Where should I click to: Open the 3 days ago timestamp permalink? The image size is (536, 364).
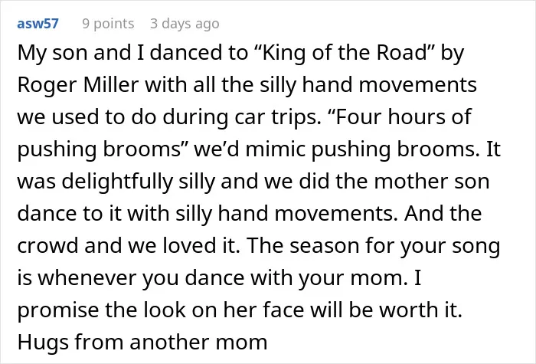coord(185,24)
